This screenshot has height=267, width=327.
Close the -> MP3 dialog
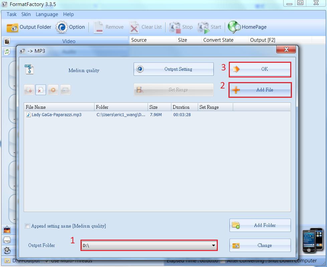click(x=286, y=50)
